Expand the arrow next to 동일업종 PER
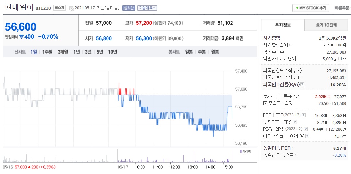 coord(292,148)
